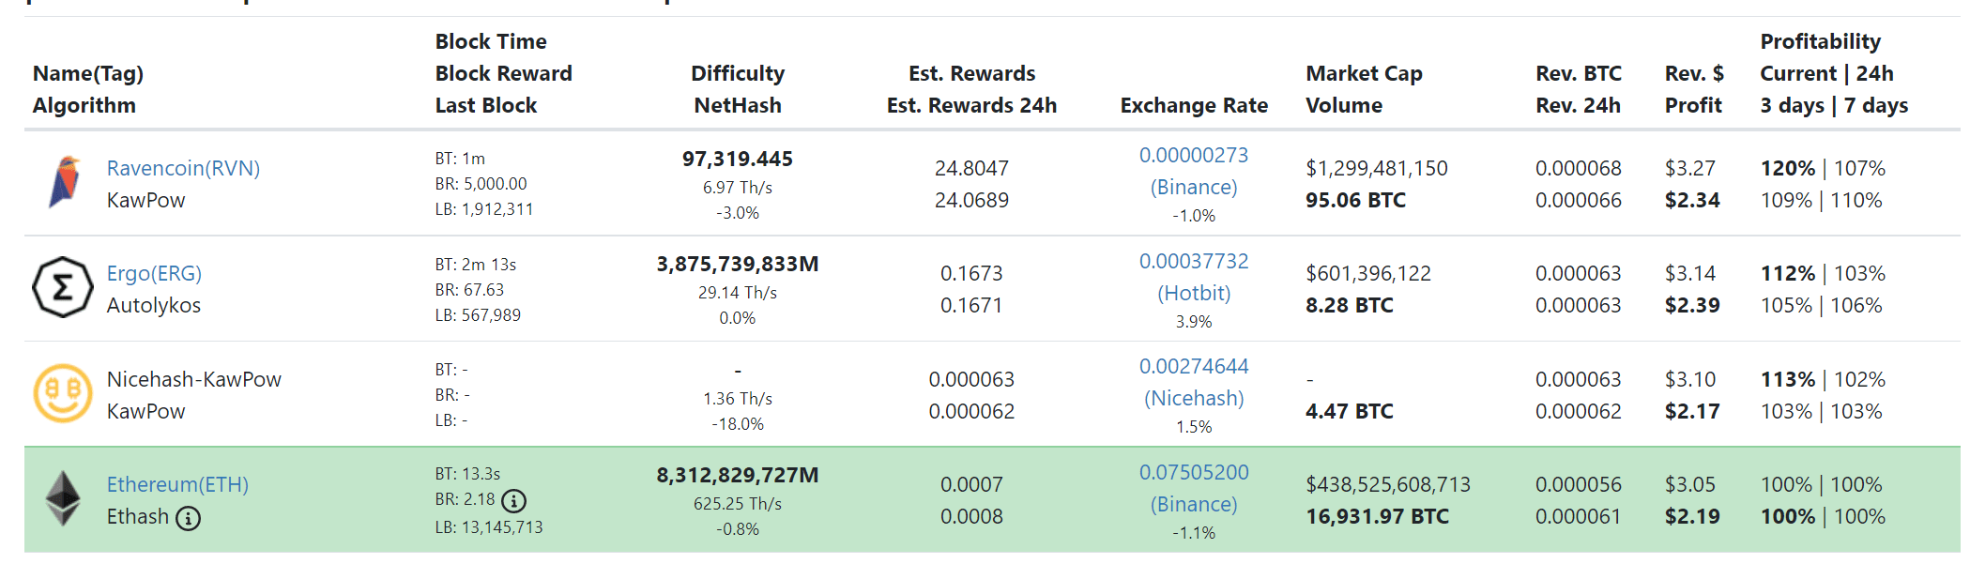Click the Ergo sigma hexagon icon
This screenshot has height=564, width=1970.
tap(63, 287)
